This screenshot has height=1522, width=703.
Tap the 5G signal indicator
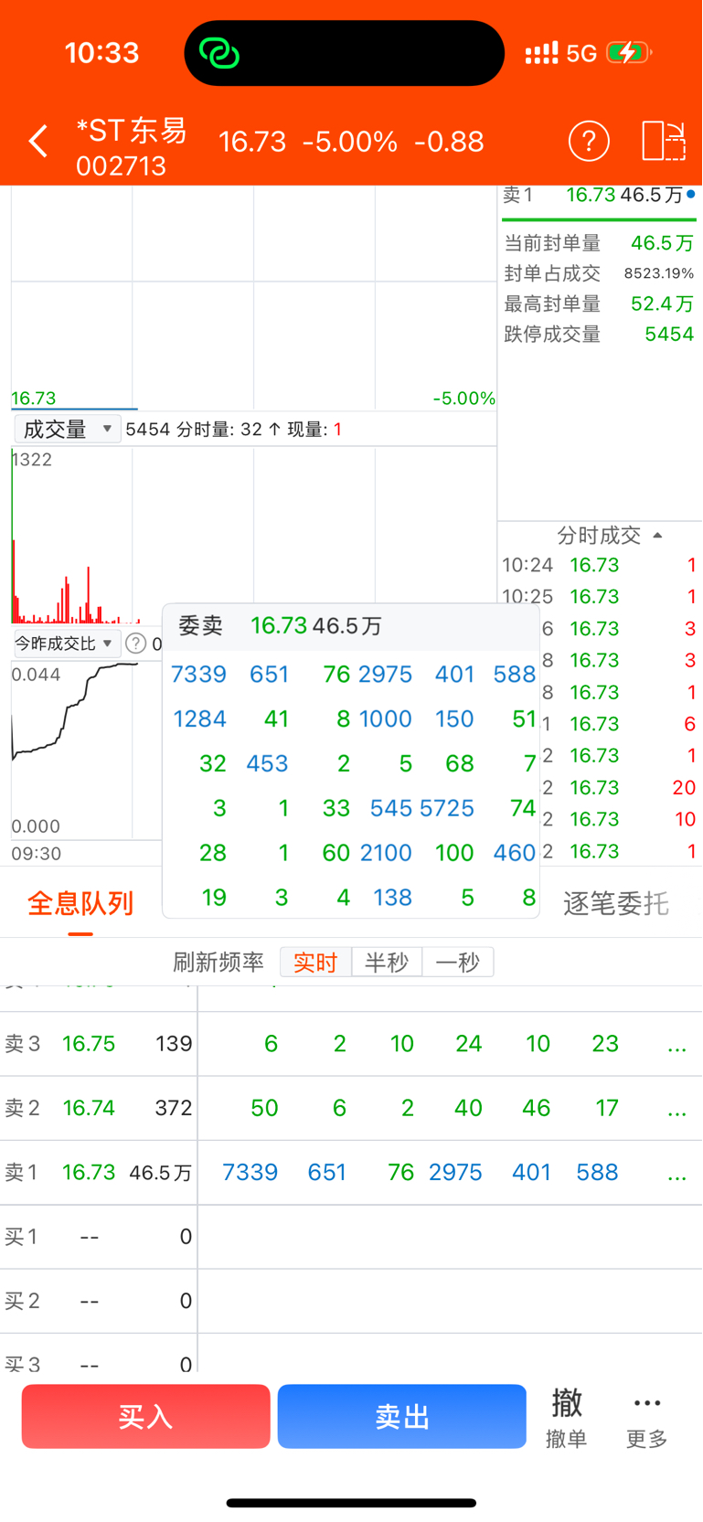[581, 53]
